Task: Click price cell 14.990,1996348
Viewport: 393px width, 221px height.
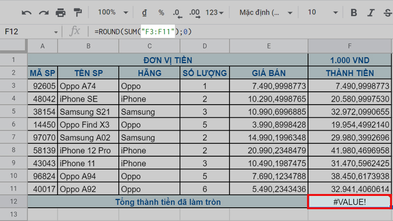Action: point(269,138)
